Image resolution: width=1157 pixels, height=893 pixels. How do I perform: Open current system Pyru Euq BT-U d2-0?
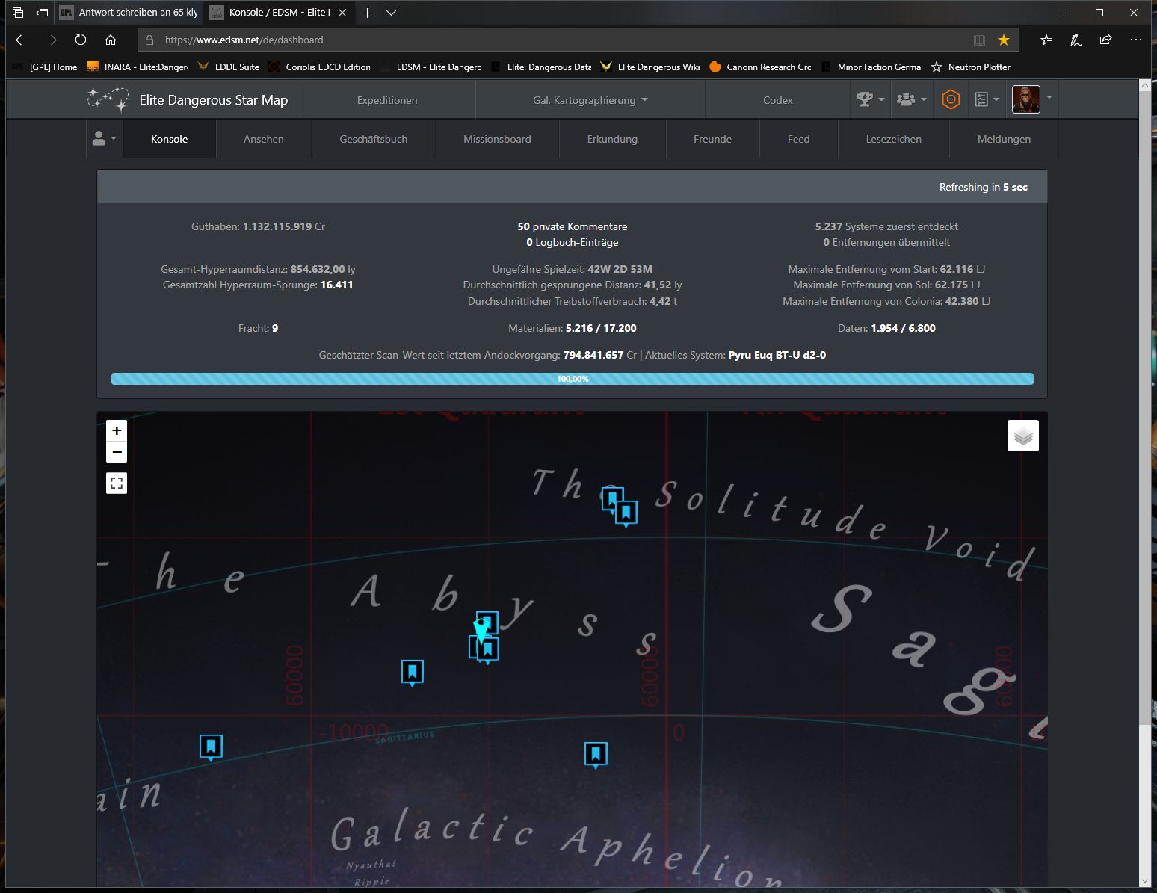pyautogui.click(x=777, y=355)
